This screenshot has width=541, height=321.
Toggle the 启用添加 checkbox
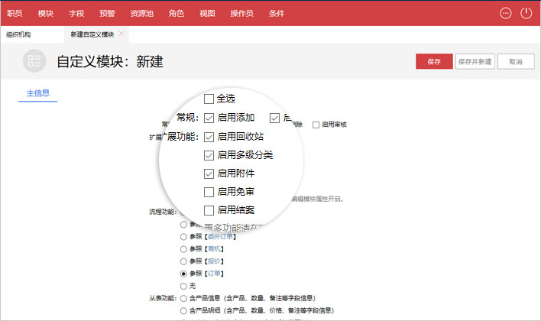[209, 118]
